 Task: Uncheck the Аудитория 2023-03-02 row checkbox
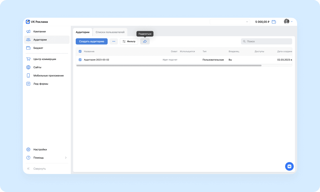click(x=80, y=60)
